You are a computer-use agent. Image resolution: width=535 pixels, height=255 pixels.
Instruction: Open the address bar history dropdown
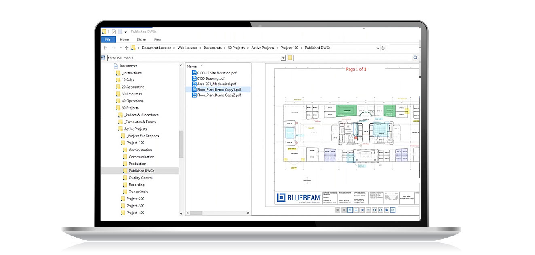click(378, 48)
